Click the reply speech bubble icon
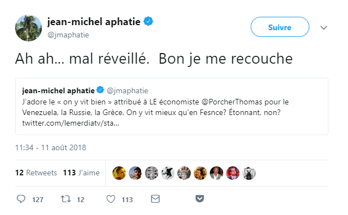Image resolution: width=348 pixels, height=215 pixels. (21, 199)
